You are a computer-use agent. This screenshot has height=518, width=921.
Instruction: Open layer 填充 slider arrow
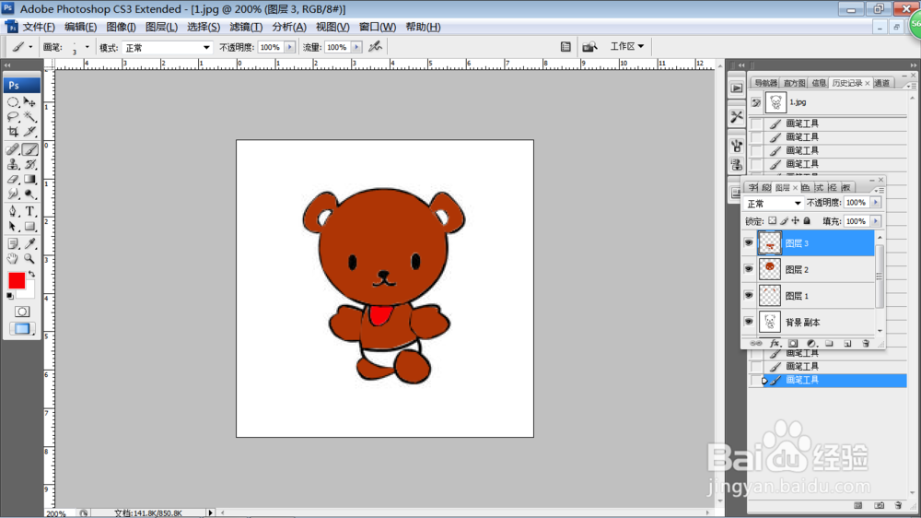pos(876,221)
